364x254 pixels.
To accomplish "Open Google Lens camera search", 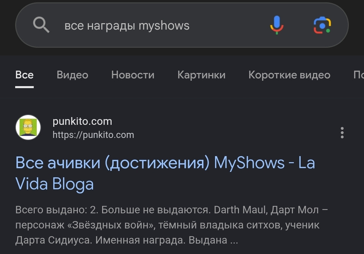I will pos(322,25).
